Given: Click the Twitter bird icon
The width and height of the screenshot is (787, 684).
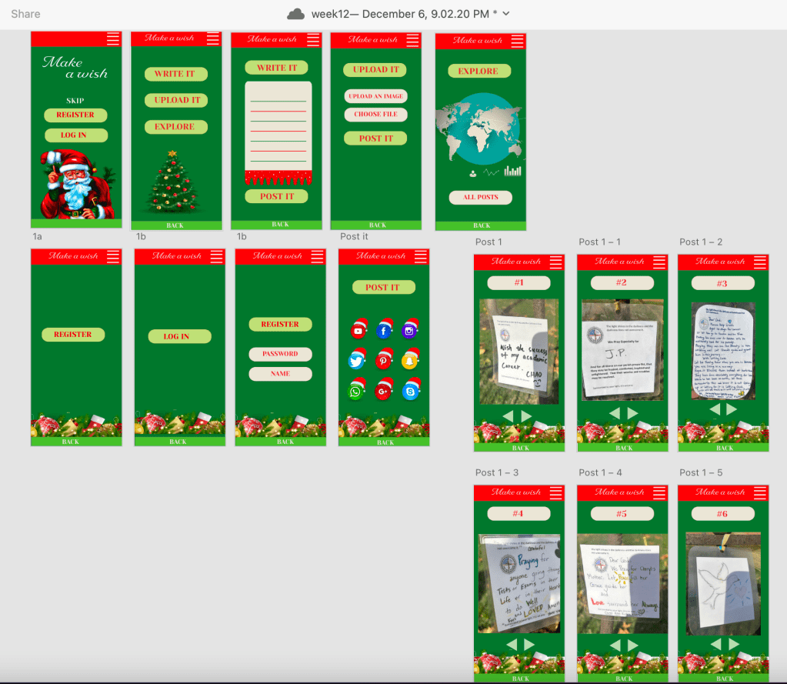Looking at the screenshot, I should (x=356, y=361).
